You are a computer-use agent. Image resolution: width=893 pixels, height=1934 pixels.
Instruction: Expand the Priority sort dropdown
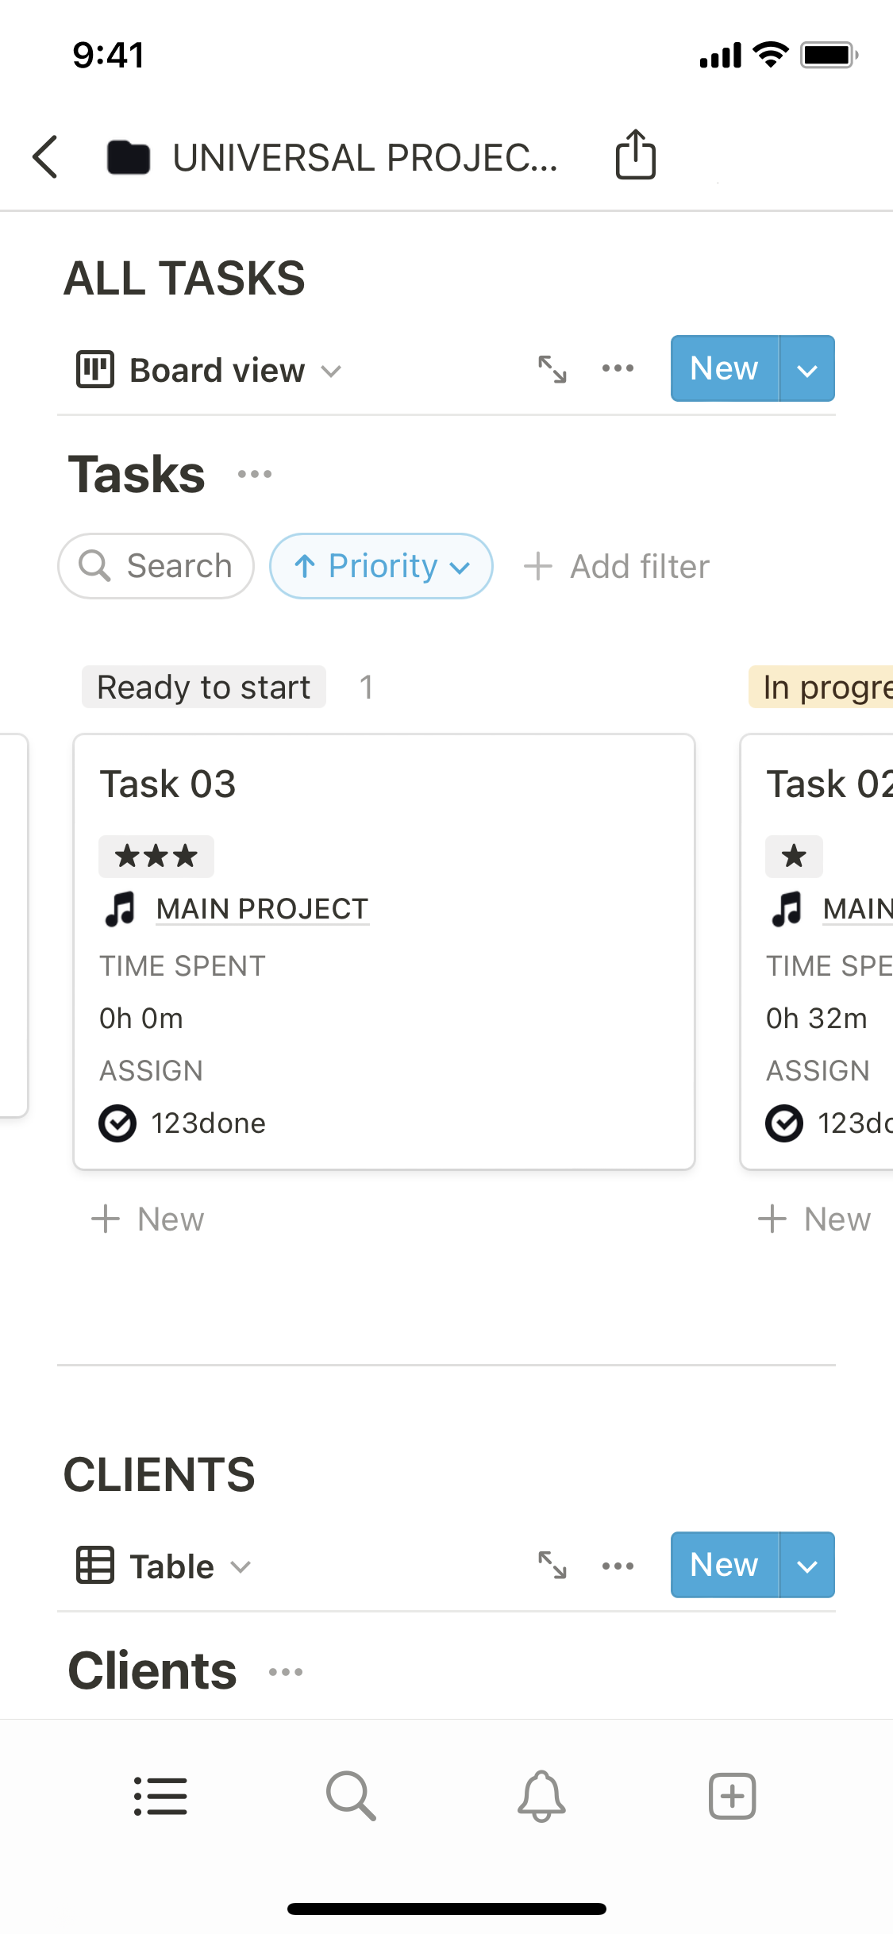pyautogui.click(x=381, y=566)
